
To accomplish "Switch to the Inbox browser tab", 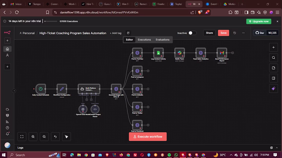I will pos(16,4).
